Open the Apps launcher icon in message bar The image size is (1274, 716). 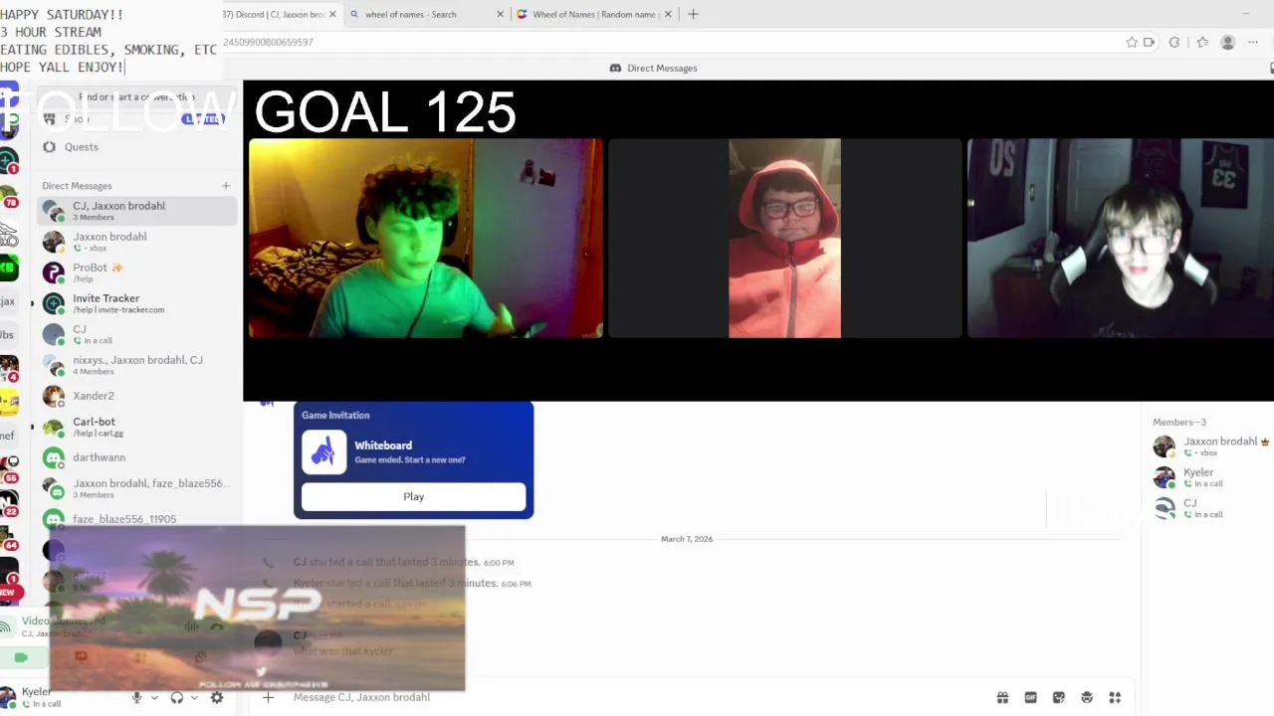click(1115, 697)
